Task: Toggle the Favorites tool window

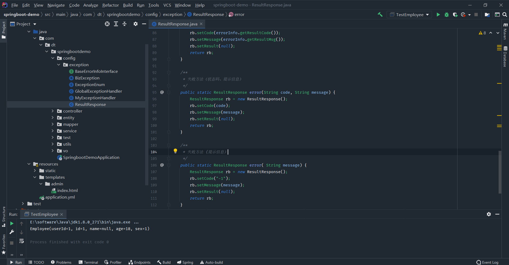Action: [4, 244]
